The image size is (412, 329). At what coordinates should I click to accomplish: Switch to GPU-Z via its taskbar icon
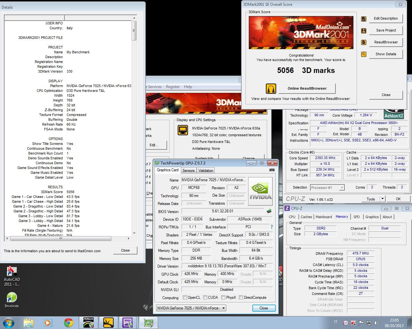[x=148, y=323]
